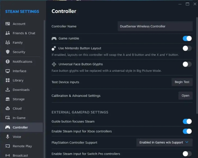Open Cloud settings
Screen dimensions: 198x158
pos(21,109)
